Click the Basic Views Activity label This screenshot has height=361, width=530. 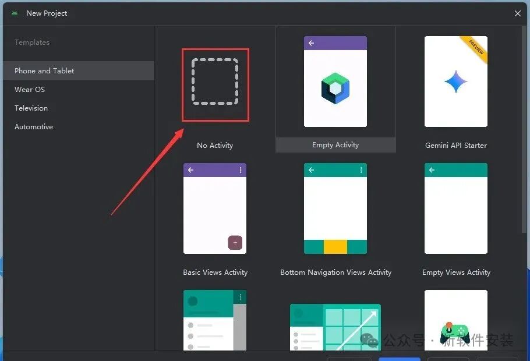(x=215, y=272)
